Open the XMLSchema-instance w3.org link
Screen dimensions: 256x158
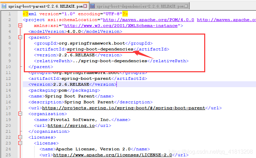point(121,26)
